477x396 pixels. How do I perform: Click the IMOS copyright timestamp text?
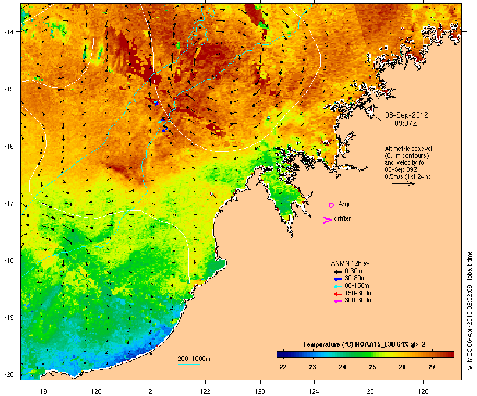[469, 311]
